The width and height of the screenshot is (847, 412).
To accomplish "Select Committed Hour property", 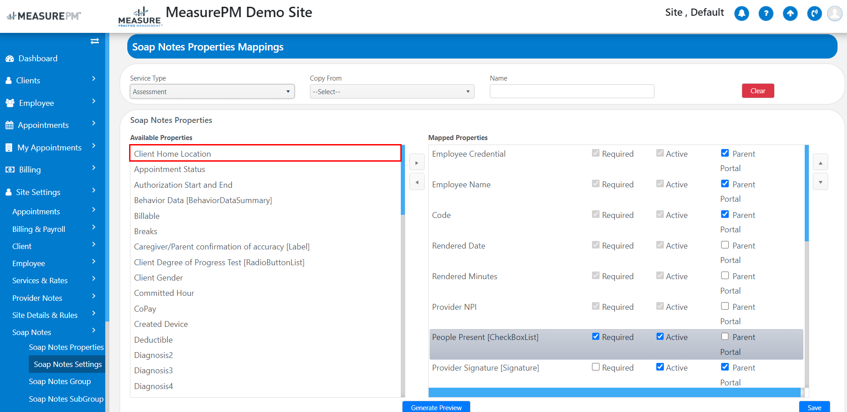I will tap(265, 293).
